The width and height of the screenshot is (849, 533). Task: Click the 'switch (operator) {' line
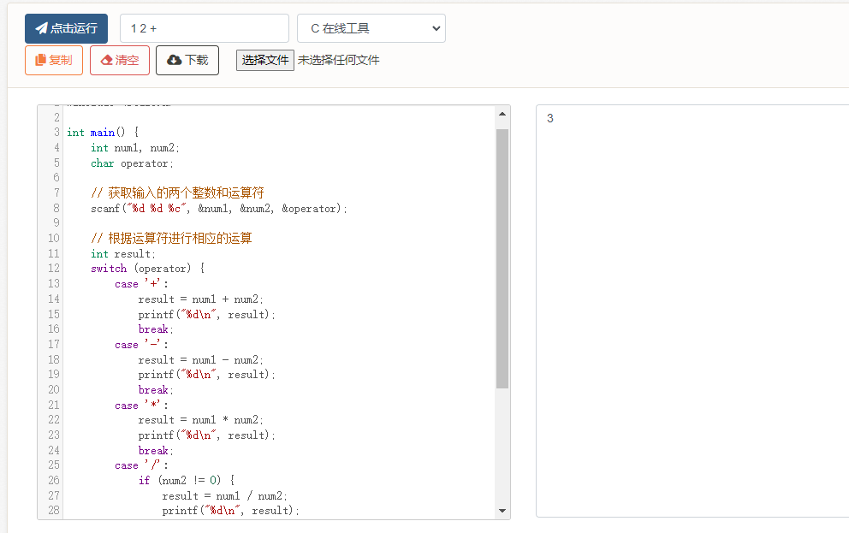click(148, 269)
